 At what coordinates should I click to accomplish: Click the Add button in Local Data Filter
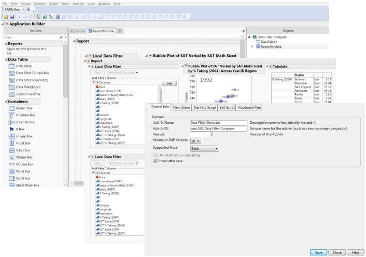point(170,83)
